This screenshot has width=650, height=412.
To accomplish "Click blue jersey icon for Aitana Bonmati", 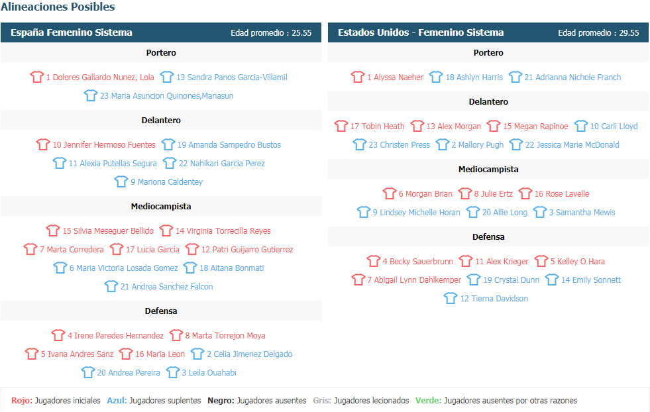I will (190, 268).
